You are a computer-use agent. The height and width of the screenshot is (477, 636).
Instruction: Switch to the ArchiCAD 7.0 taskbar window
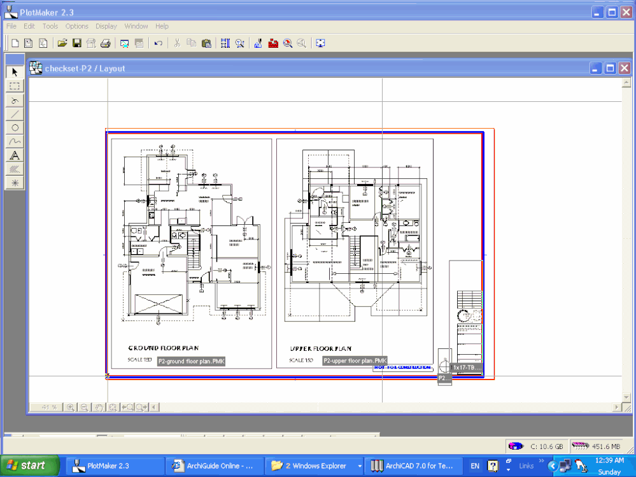click(x=414, y=465)
